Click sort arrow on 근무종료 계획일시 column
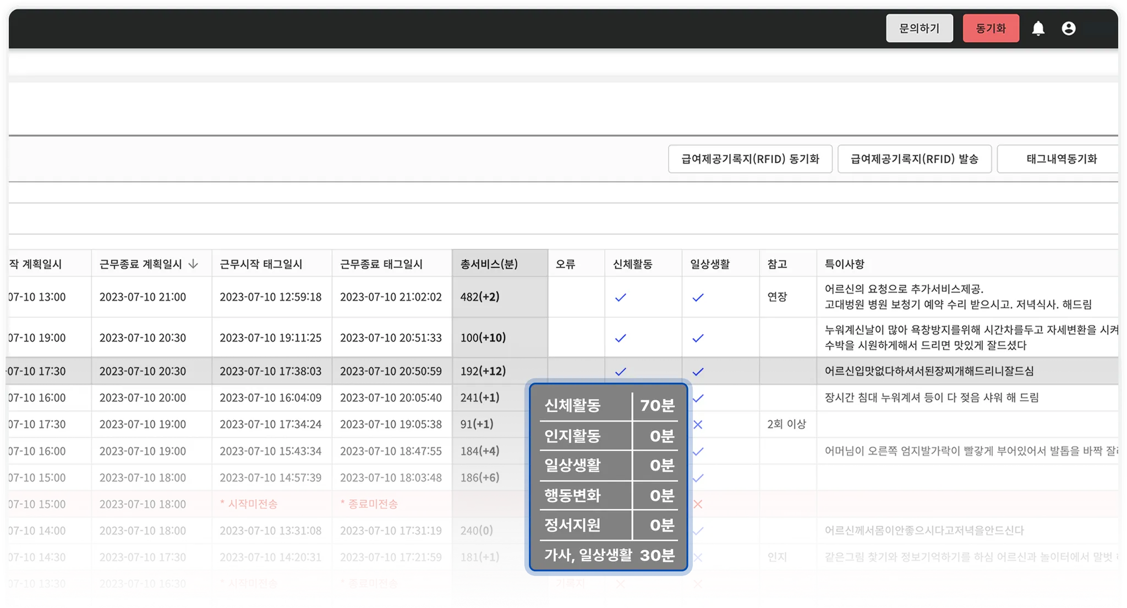Screen dimensions: 1127x608 pyautogui.click(x=193, y=264)
